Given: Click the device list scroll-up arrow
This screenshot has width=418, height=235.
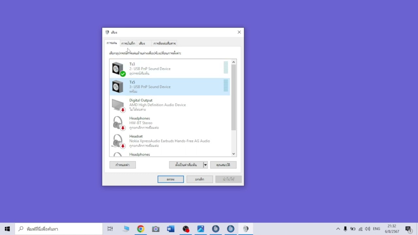Looking at the screenshot, I should click(x=233, y=62).
